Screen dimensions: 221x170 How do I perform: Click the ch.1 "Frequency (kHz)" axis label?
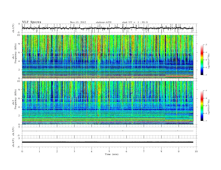click(16, 53)
